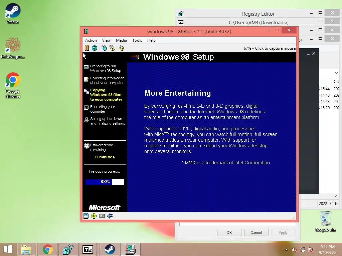Switch to Chrome on the taskbar

point(47,249)
